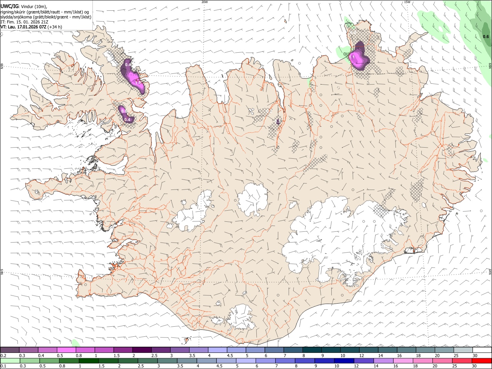Click the '0.6' value on the green offshore patch
Screen dimensions: 492x369
486,37
